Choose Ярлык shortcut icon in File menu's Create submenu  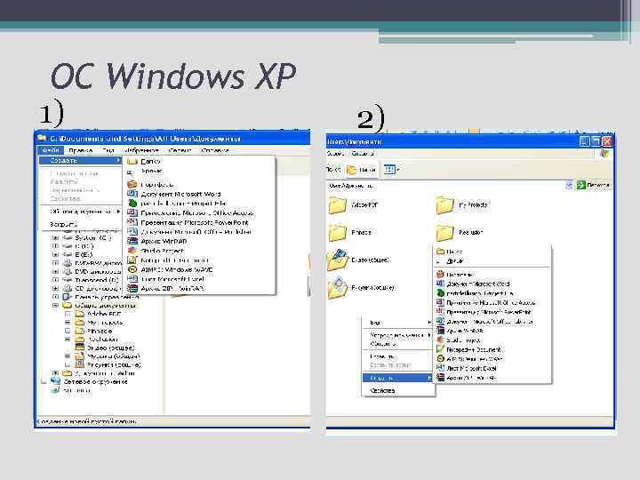(x=131, y=172)
